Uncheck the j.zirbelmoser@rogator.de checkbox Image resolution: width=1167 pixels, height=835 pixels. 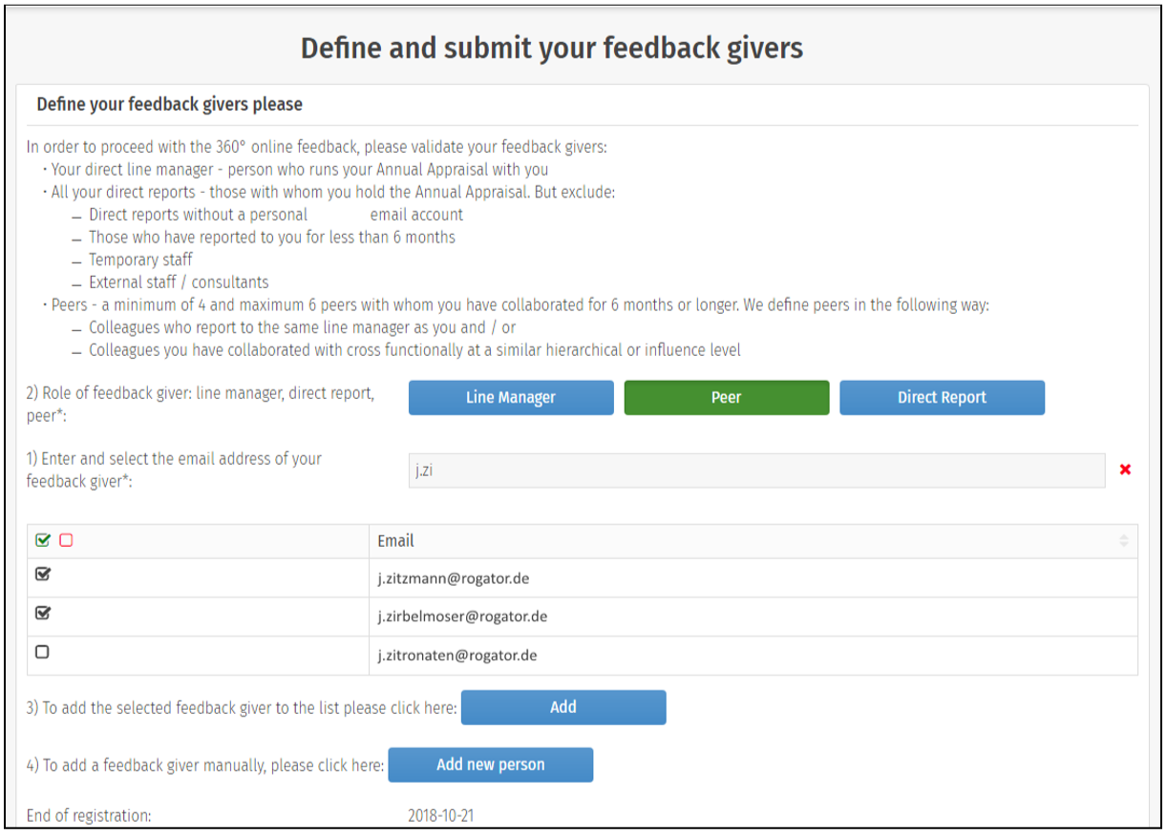point(43,614)
